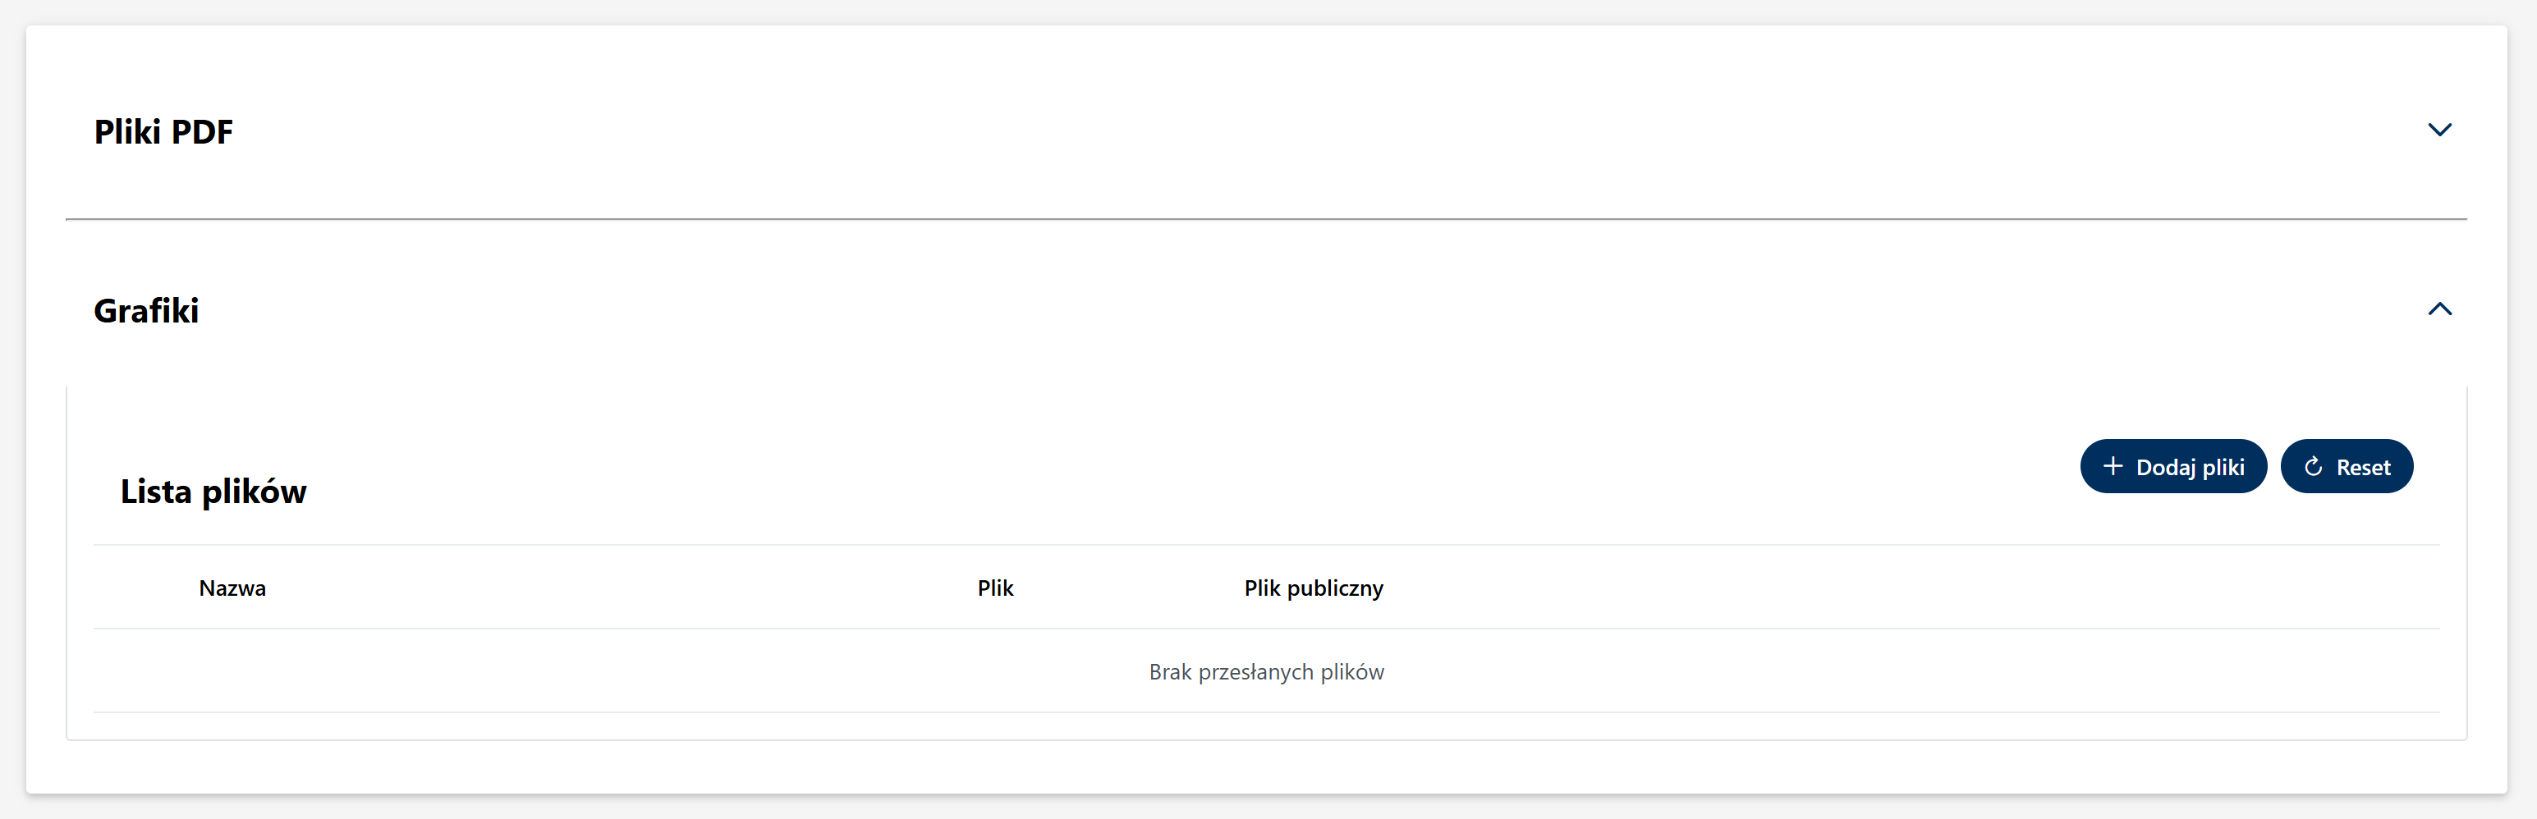Image resolution: width=2537 pixels, height=819 pixels.
Task: Click the 'Dodaj pliki' label text
Action: (x=2190, y=468)
